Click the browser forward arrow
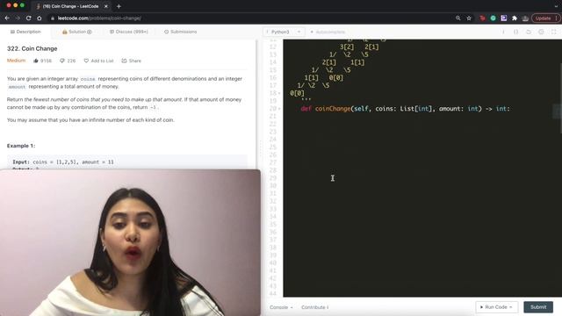 (18, 18)
